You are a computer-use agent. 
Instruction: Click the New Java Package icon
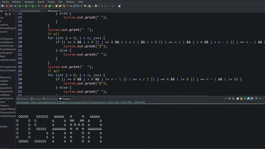point(46,6)
